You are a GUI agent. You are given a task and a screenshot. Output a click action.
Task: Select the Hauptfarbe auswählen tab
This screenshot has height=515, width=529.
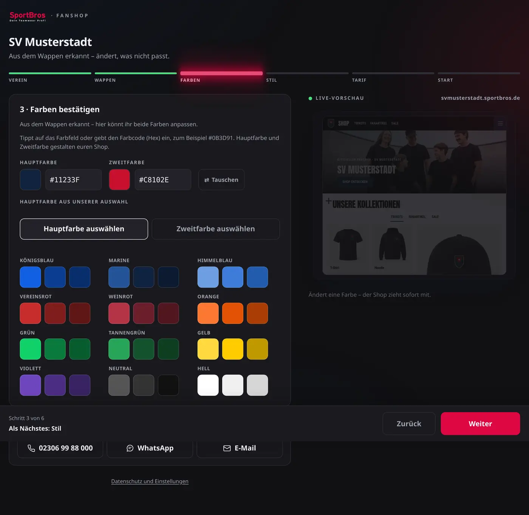pyautogui.click(x=84, y=229)
